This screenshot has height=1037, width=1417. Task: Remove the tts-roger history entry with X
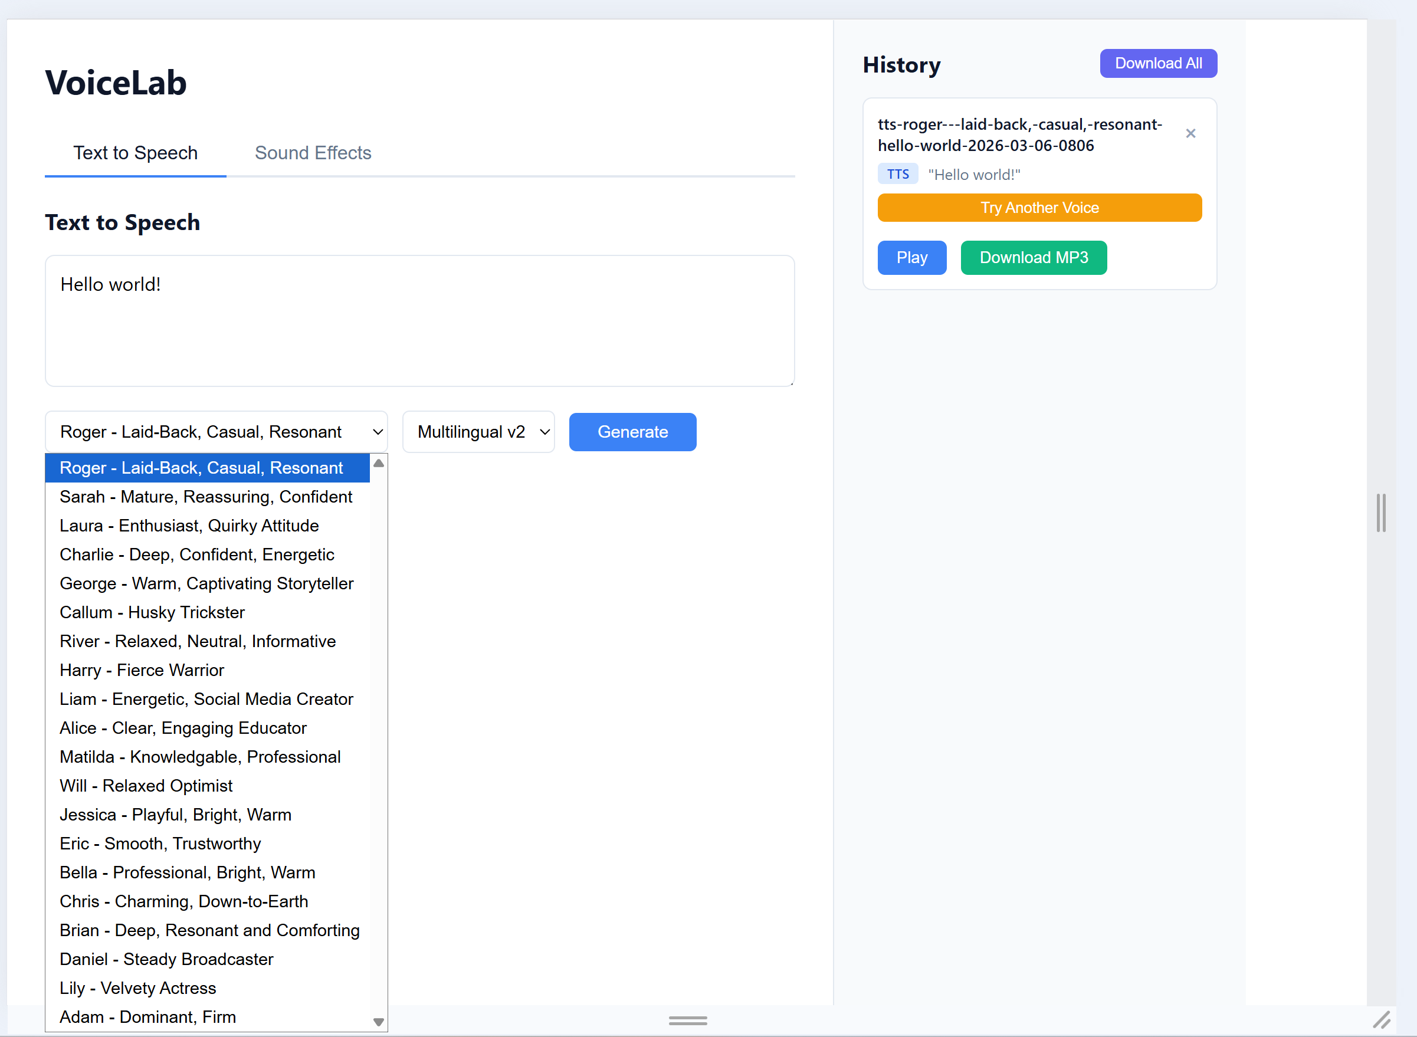pyautogui.click(x=1190, y=134)
